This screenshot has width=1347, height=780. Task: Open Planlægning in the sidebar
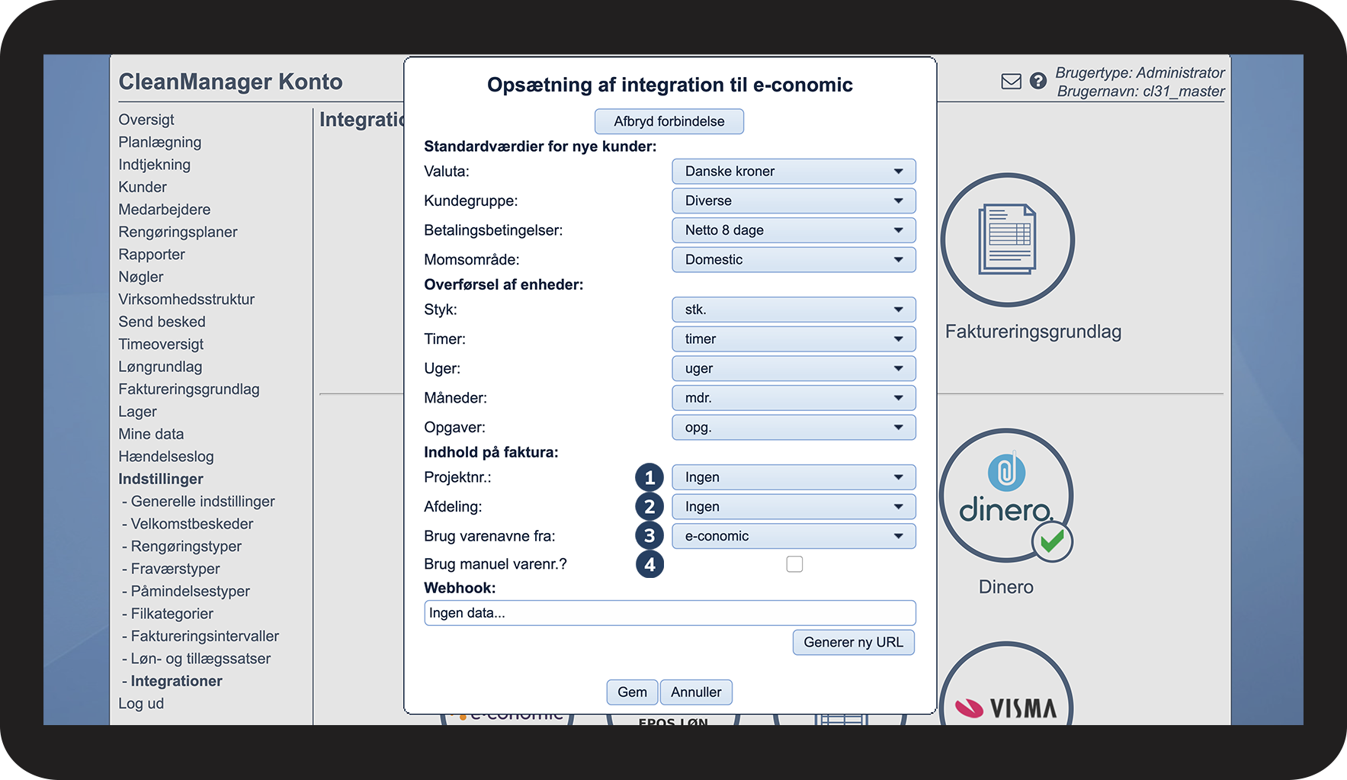(160, 143)
